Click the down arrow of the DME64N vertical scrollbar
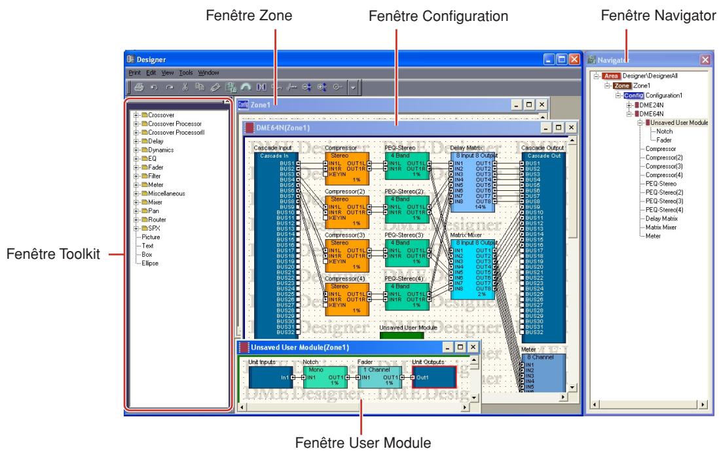 (572, 387)
